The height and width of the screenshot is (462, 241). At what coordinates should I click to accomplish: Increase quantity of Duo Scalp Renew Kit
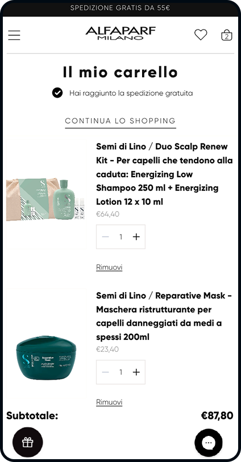click(136, 237)
